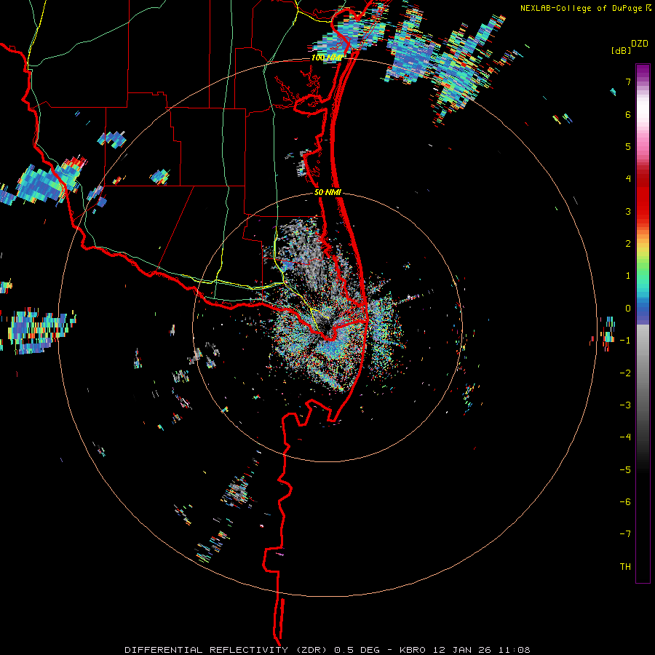Click the -4 value on the dB scale
Screen dimensions: 655x655
point(625,437)
